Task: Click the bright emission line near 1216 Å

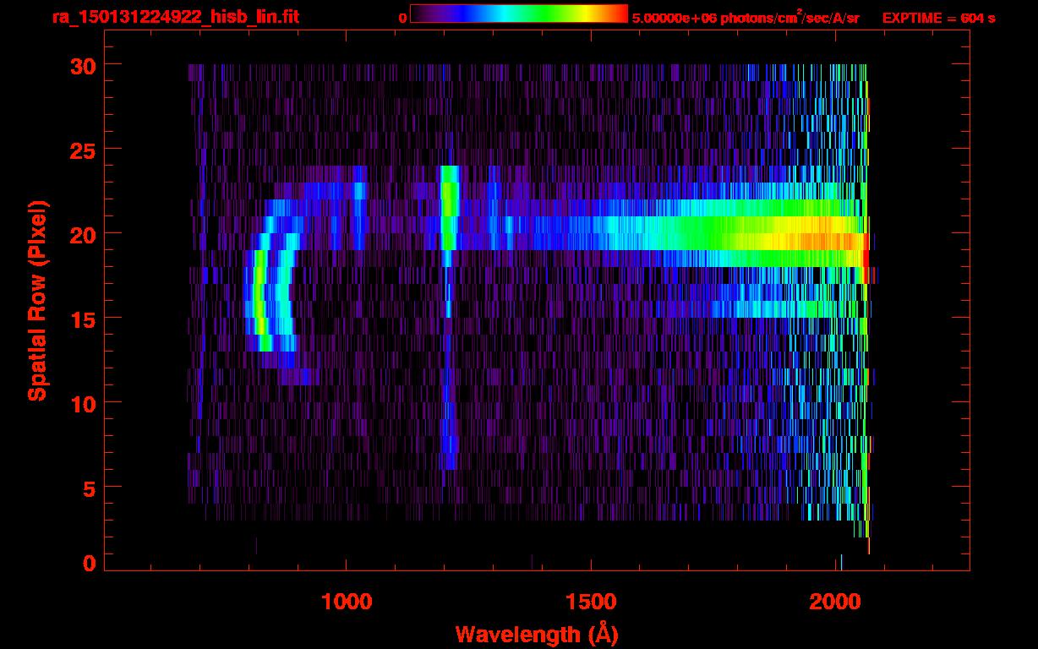Action: 449,207
